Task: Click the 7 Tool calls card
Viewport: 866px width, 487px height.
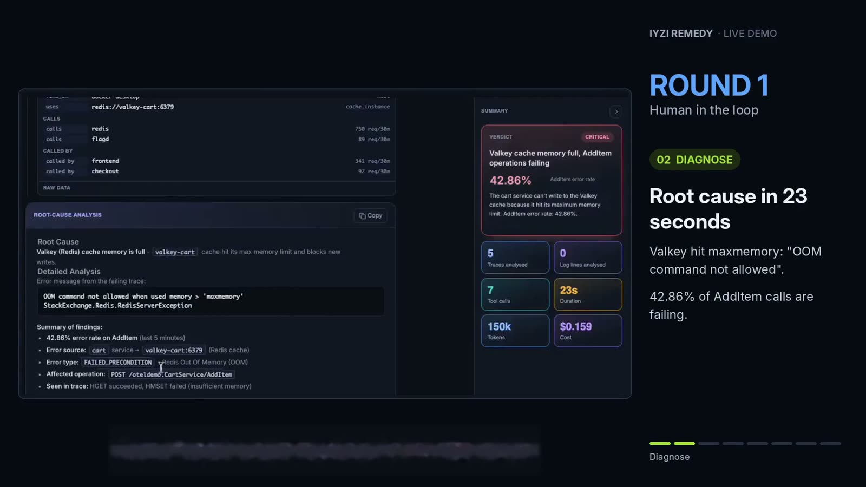Action: tap(515, 294)
